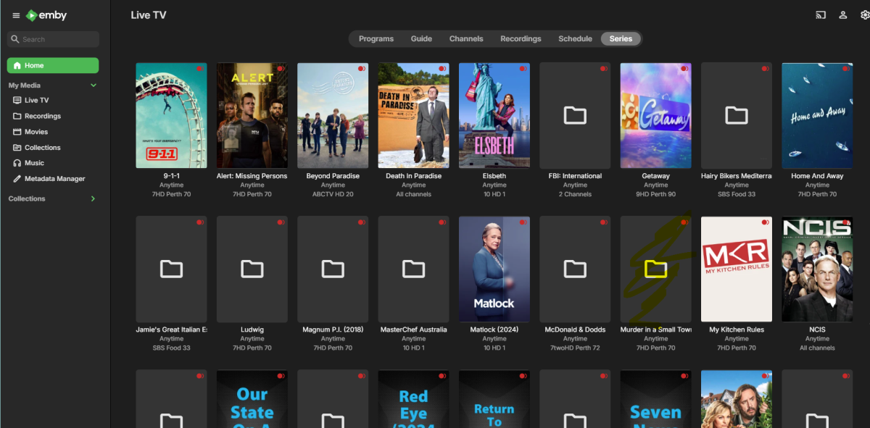The height and width of the screenshot is (428, 870).
Task: Switch to the Schedule tab
Action: tap(575, 39)
